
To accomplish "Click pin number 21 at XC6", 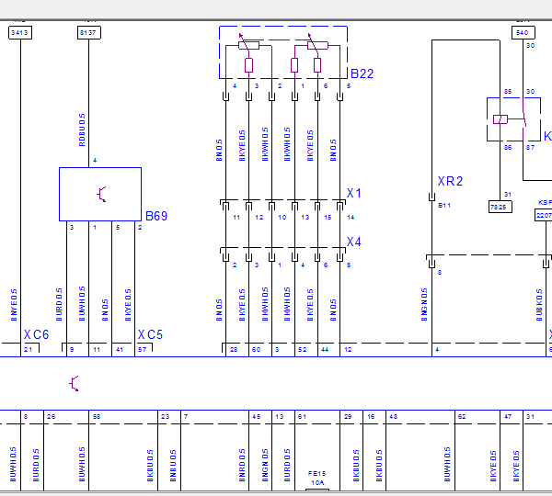I will (x=28, y=349).
